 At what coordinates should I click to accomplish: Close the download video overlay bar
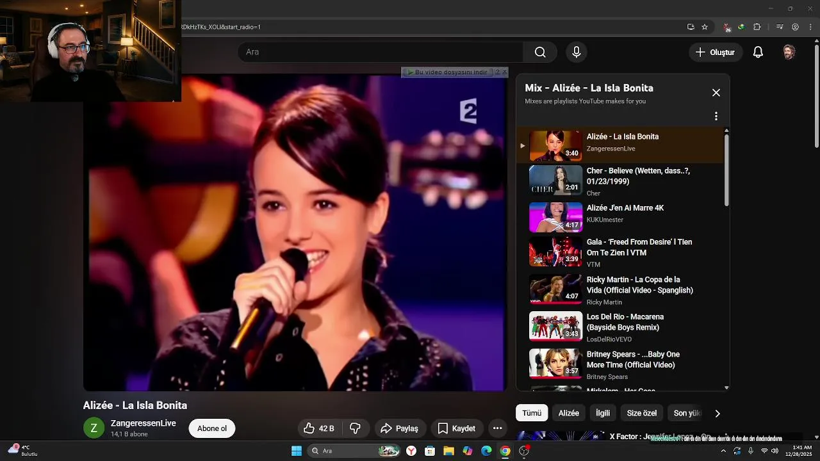505,72
